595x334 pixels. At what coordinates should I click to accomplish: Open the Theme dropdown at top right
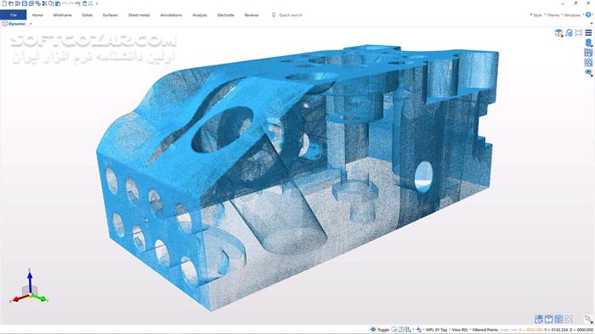552,15
